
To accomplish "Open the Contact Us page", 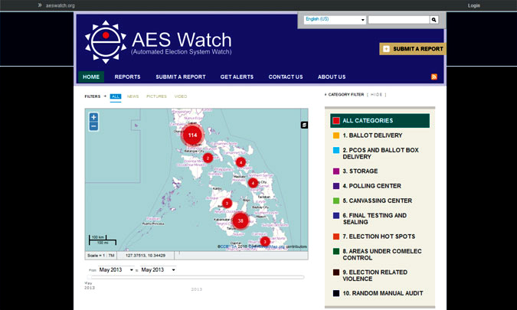I will [x=286, y=77].
